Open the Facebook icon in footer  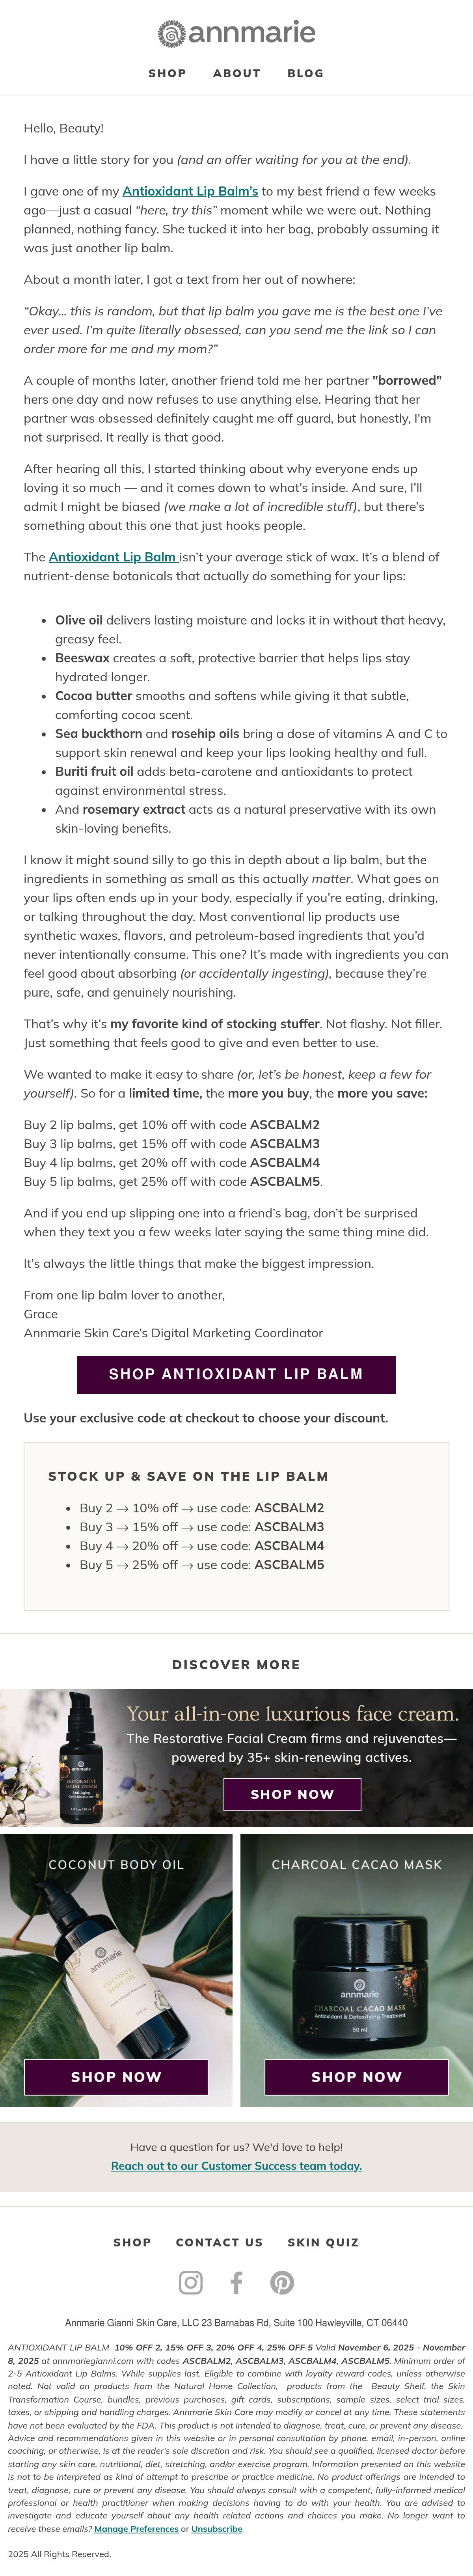coord(236,2282)
